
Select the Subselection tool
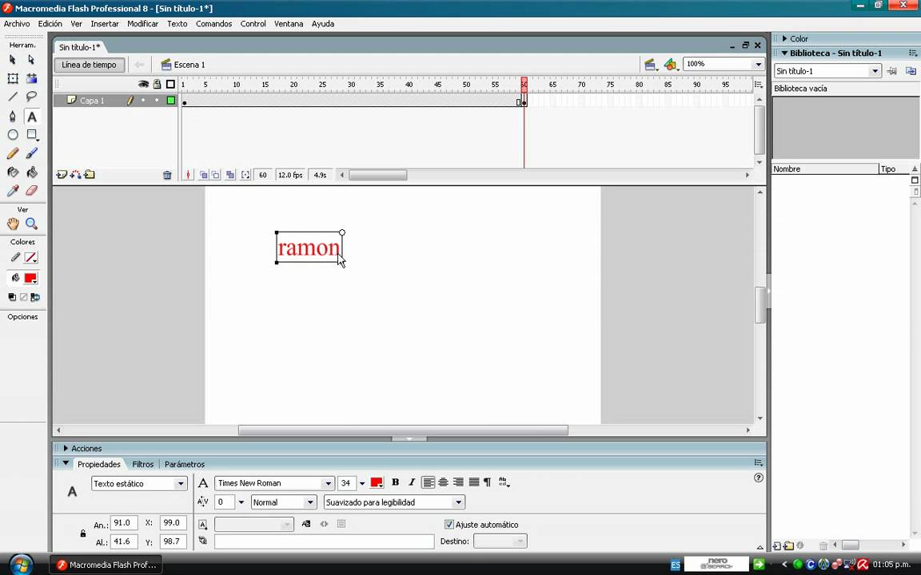click(x=32, y=60)
